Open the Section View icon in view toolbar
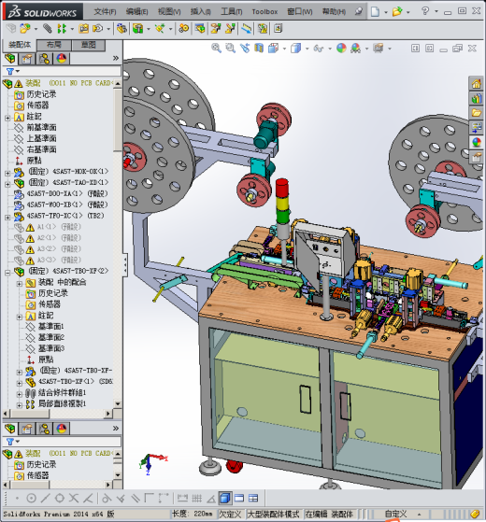The width and height of the screenshot is (486, 522). coord(259,49)
